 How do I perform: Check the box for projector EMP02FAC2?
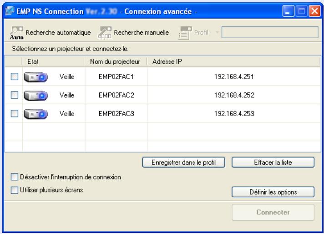15,95
